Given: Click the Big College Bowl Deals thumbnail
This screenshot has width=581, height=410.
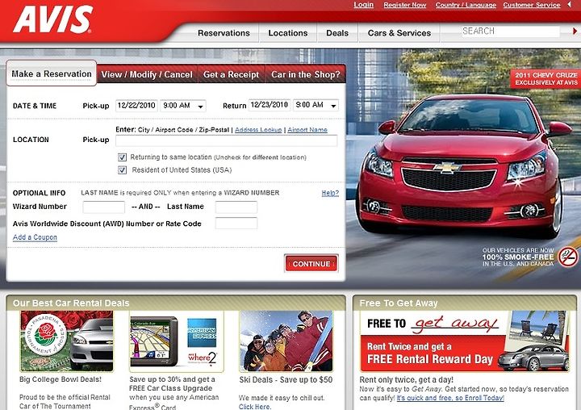Looking at the screenshot, I should coord(67,341).
